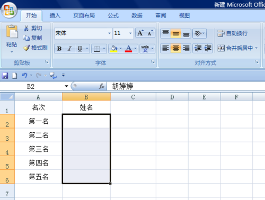Image resolution: width=265 pixels, height=200 pixels.
Task: Click the Paste (粘贴) button
Action: 12,39
